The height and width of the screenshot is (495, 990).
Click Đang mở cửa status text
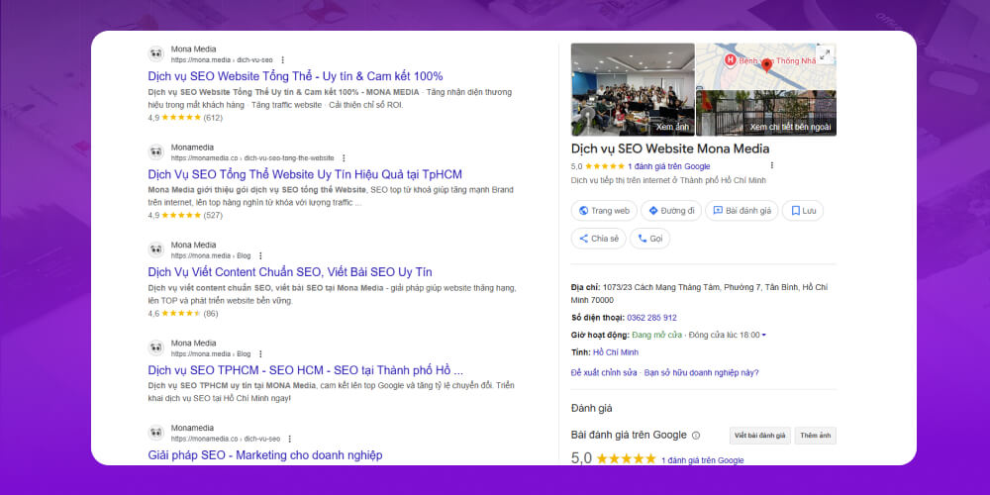click(x=656, y=336)
